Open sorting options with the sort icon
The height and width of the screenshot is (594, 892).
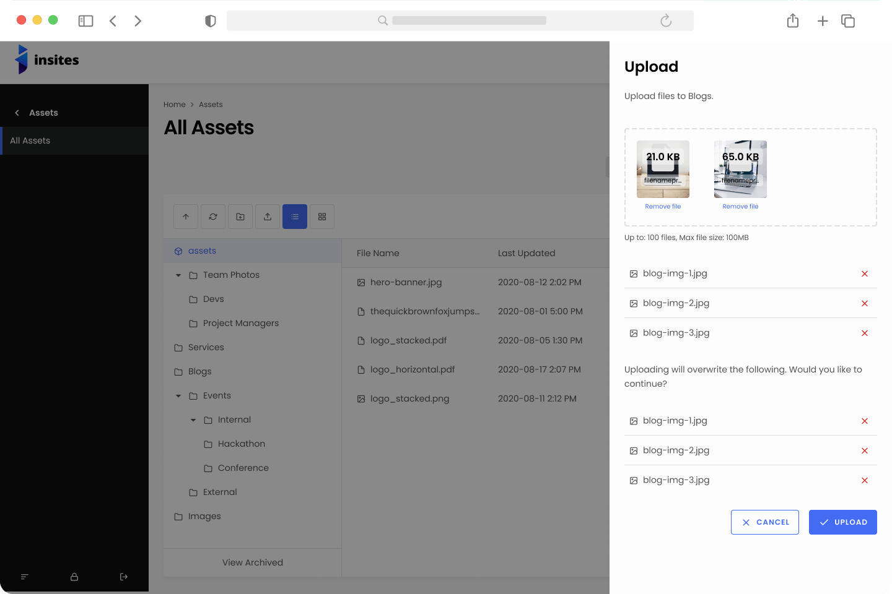25,577
